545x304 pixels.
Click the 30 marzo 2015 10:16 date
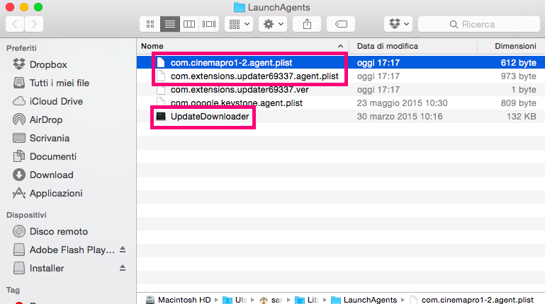point(400,117)
